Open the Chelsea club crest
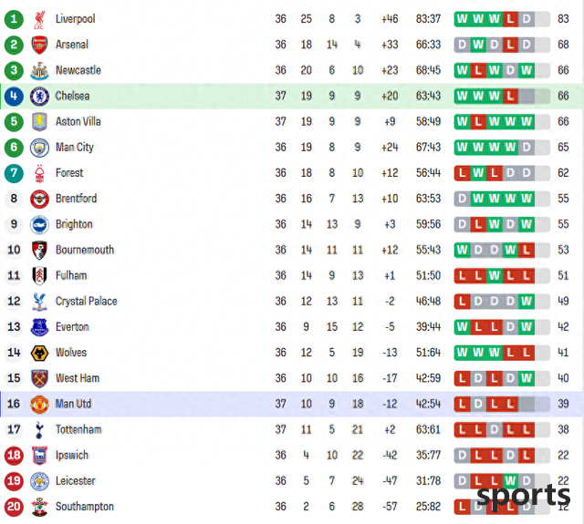This screenshot has width=584, height=524. (x=39, y=97)
